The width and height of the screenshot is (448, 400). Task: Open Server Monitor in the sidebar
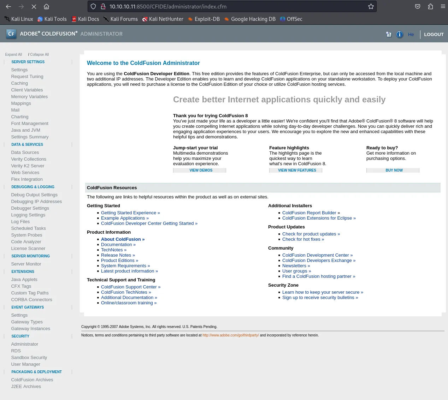tap(26, 264)
